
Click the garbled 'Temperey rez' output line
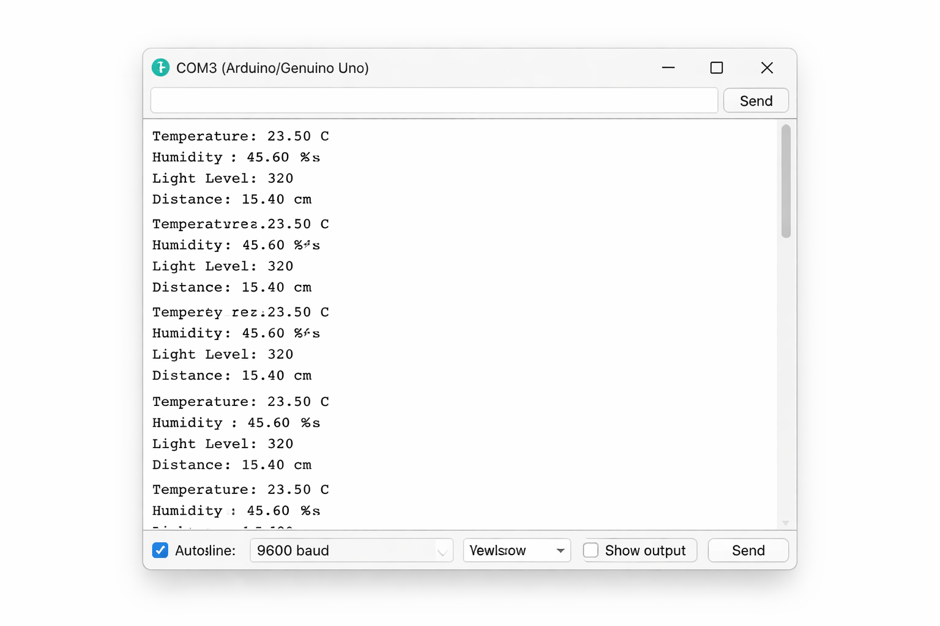tap(240, 312)
